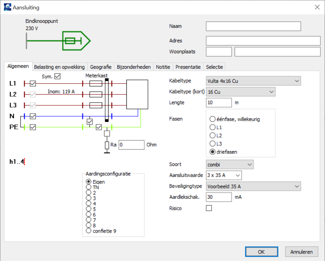Click the green connection symbol icon

click(x=76, y=41)
